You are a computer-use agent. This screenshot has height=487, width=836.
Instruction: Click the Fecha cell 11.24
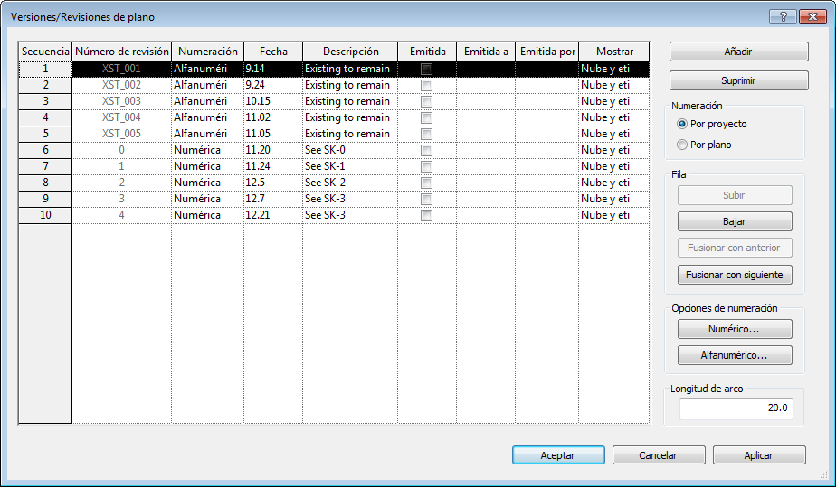(273, 166)
